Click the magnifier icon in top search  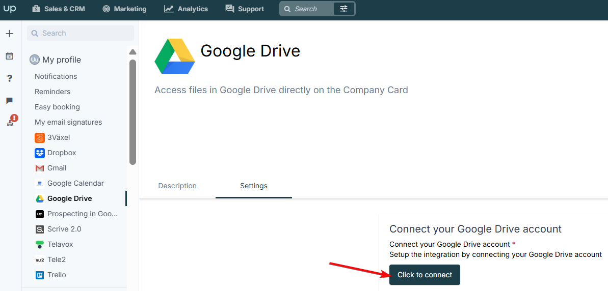(287, 9)
